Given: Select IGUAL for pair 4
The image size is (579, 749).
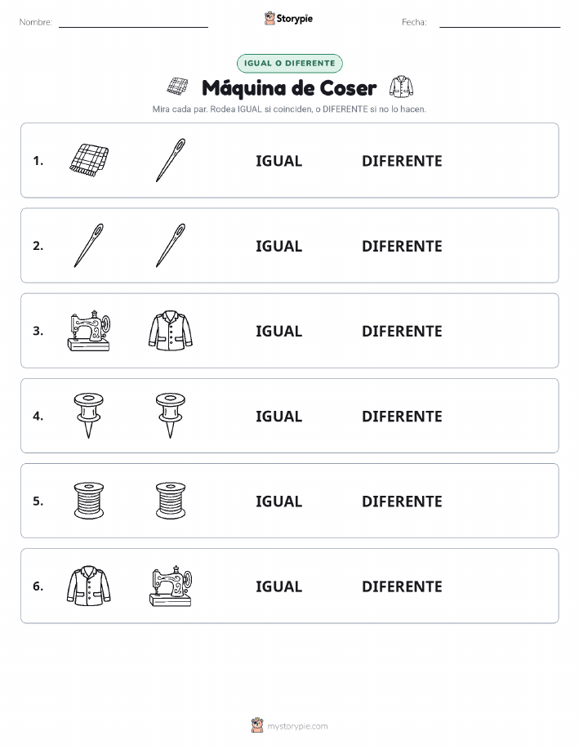Looking at the screenshot, I should (x=279, y=416).
